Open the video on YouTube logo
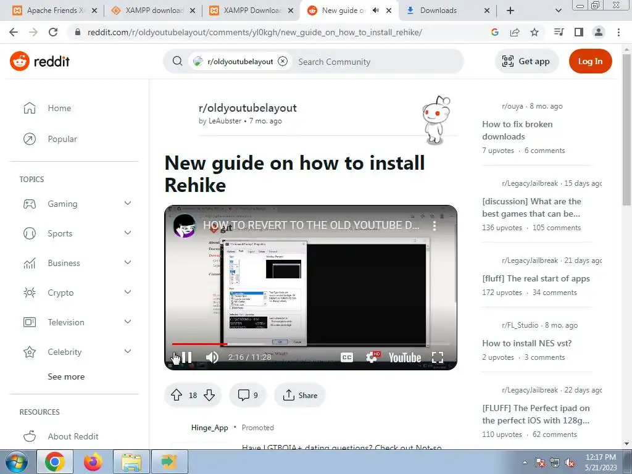The width and height of the screenshot is (632, 474). pyautogui.click(x=405, y=357)
